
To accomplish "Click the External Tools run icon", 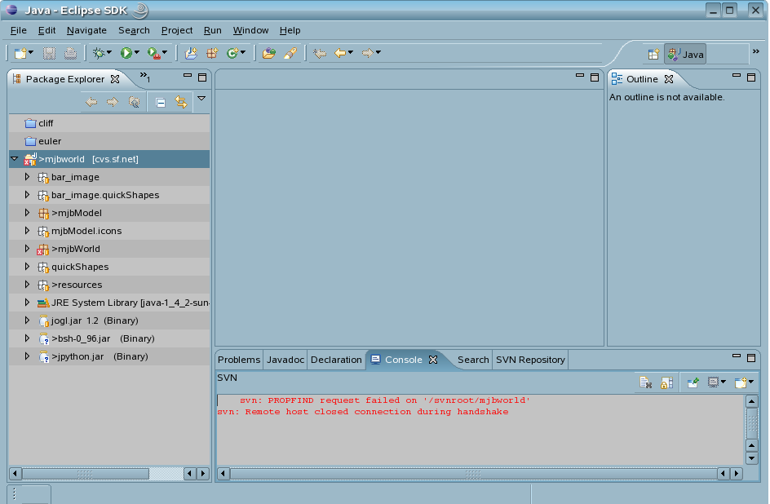I will (153, 53).
